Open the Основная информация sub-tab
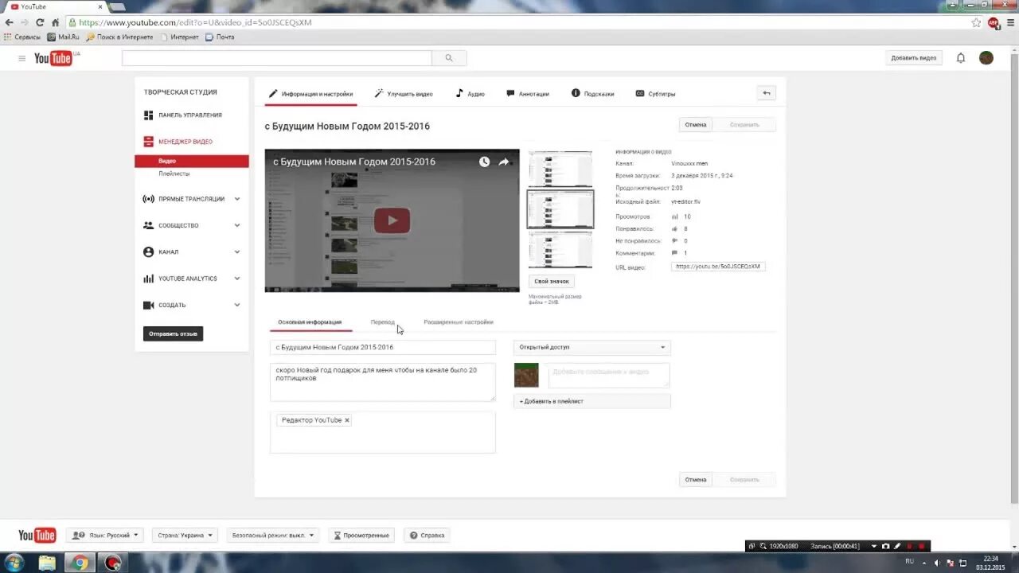The width and height of the screenshot is (1019, 573). point(310,322)
